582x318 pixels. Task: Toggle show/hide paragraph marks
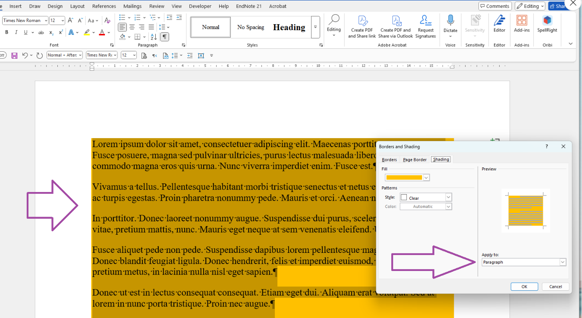point(164,37)
